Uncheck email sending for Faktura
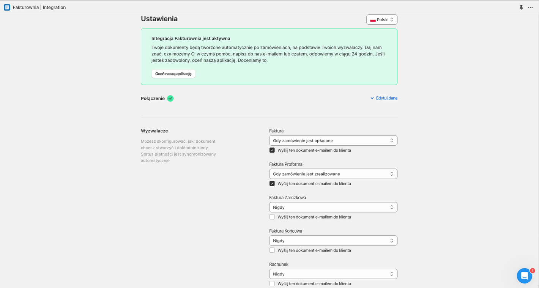This screenshot has width=539, height=288. point(272,150)
